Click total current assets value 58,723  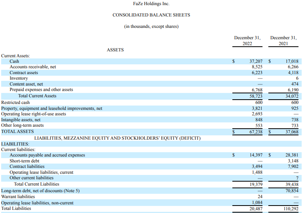coord(256,96)
